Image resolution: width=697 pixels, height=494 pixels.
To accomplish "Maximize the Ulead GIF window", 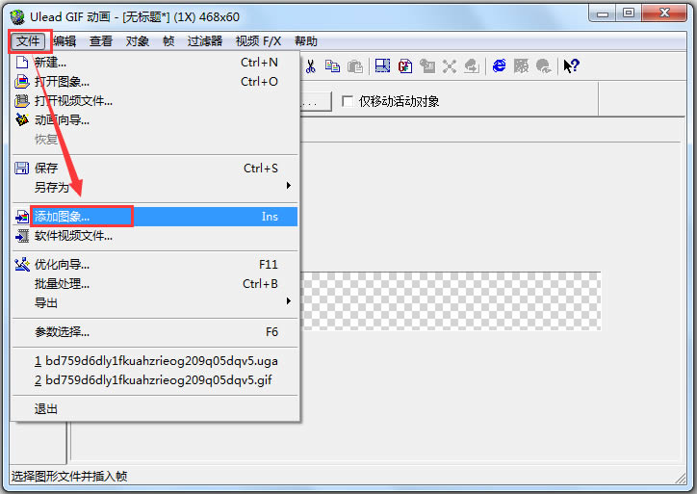I will pyautogui.click(x=629, y=13).
